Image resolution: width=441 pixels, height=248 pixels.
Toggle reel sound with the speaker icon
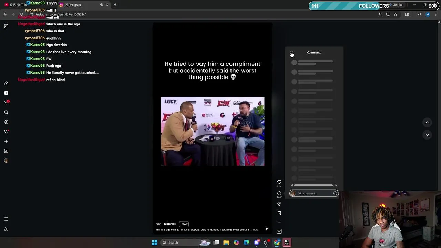(267, 229)
